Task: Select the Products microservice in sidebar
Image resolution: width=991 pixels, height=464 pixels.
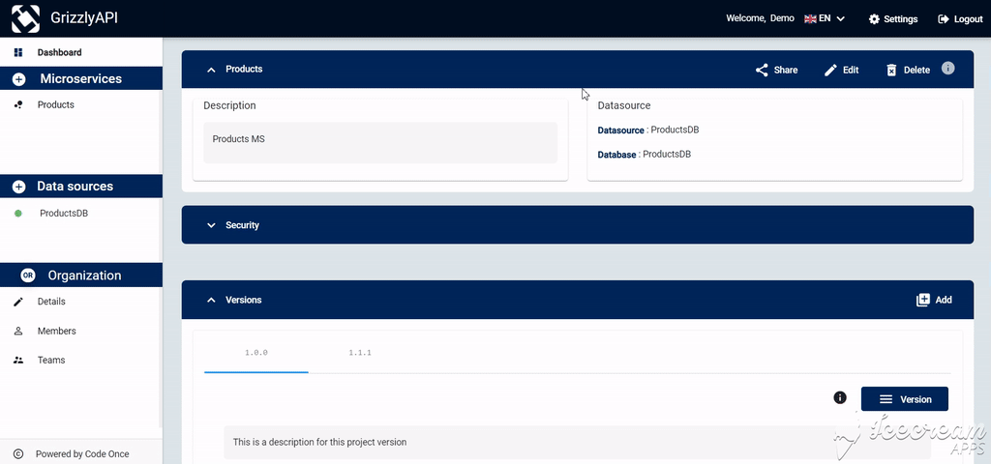Action: 55,104
